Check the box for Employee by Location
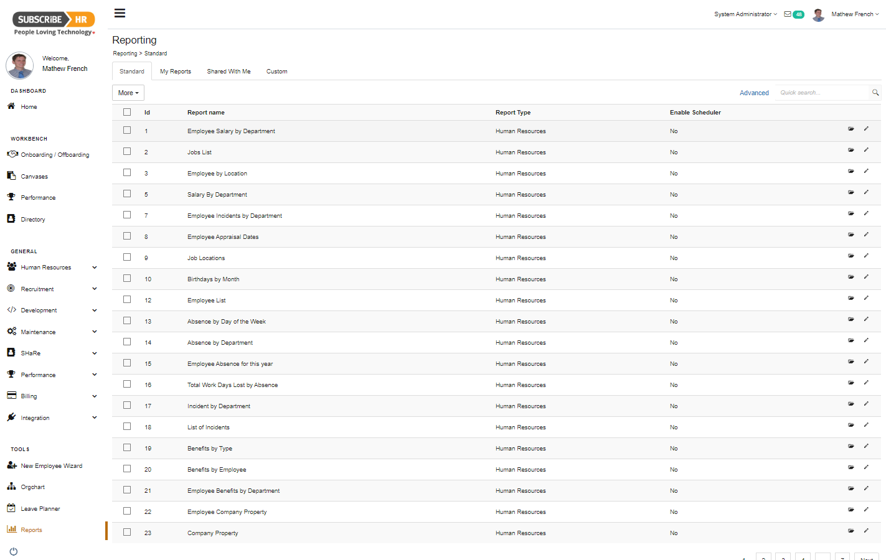The width and height of the screenshot is (886, 560). (x=127, y=172)
